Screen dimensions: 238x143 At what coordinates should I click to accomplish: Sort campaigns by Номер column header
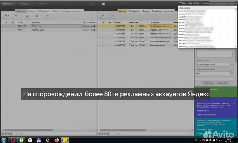tap(20, 22)
